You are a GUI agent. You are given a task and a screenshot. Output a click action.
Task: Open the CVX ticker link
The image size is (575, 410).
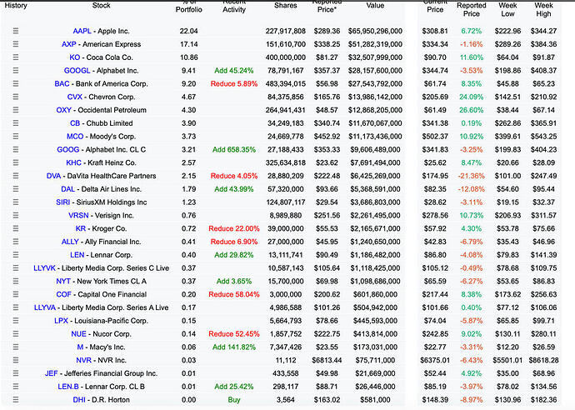point(75,97)
